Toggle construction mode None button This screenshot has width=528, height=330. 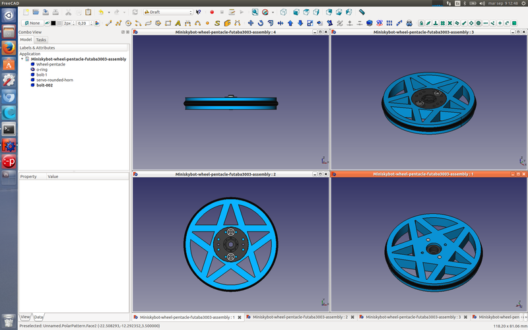(x=32, y=23)
